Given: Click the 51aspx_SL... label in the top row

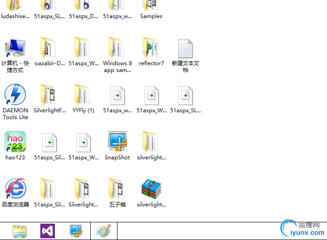Looking at the screenshot, I should pos(49,16).
